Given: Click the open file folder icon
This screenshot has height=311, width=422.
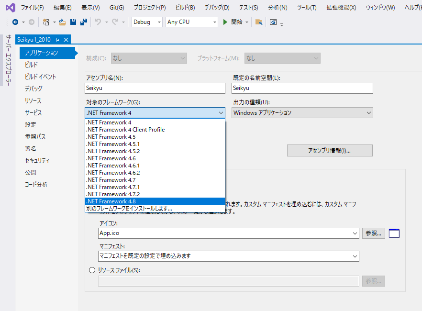Looking at the screenshot, I should point(62,22).
